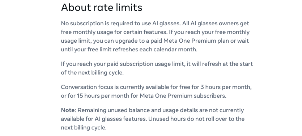Click the text "3 hours per month"
Viewport: 302px width, 136px height.
(x=226, y=87)
